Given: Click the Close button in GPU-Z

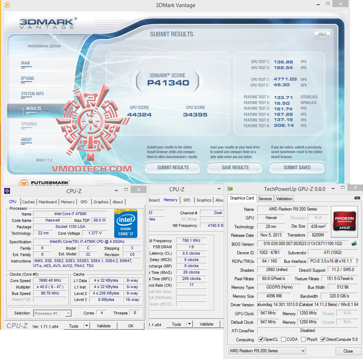Looking at the screenshot, I should (x=348, y=351).
